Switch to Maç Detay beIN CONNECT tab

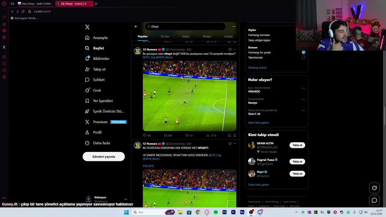(35, 4)
